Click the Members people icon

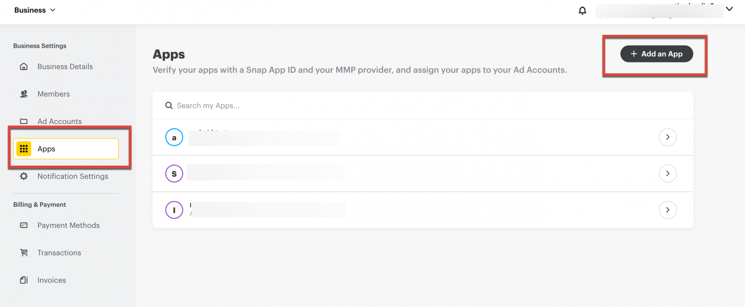pos(24,93)
